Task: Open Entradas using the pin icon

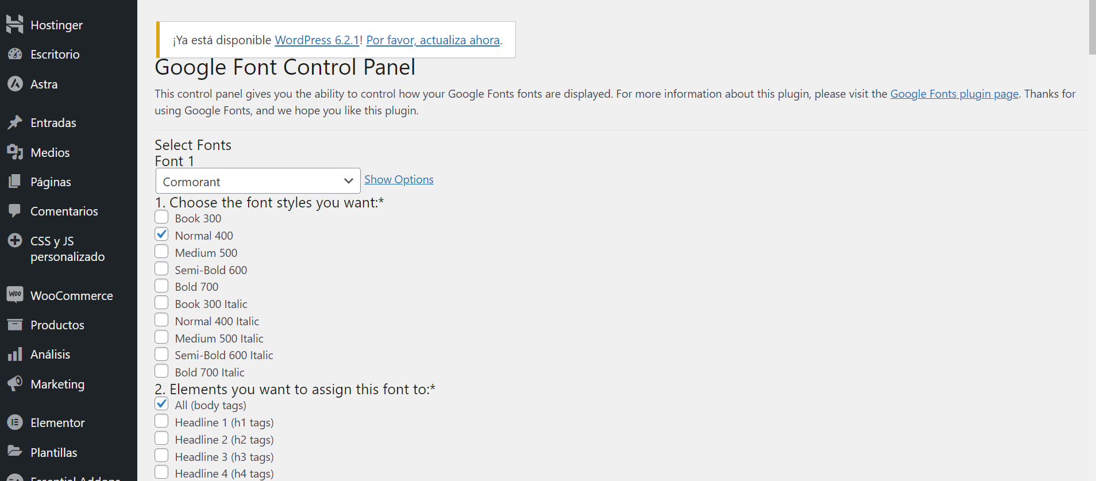Action: click(x=16, y=122)
